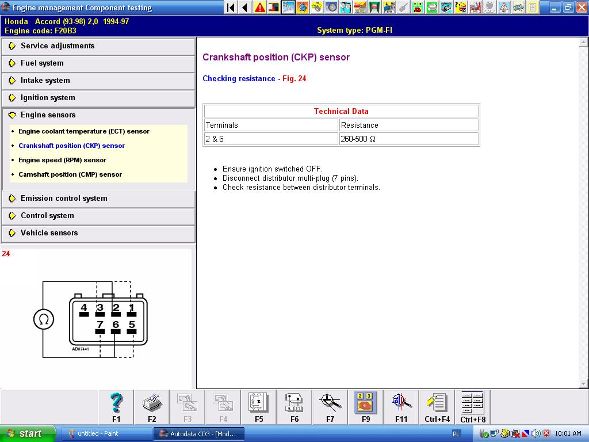Screen dimensions: 589x442
Task: Restore the inner document window
Action: pyautogui.click(x=568, y=7)
